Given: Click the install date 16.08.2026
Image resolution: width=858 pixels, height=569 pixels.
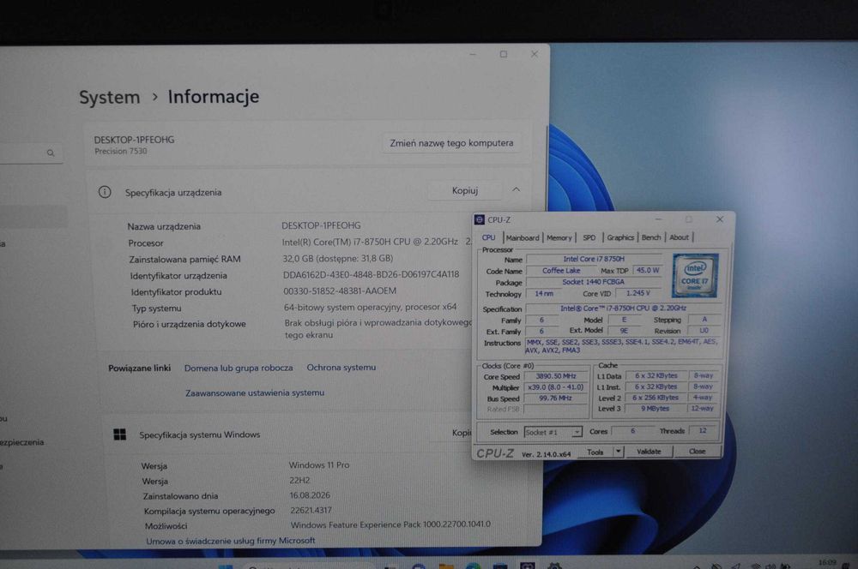Looking at the screenshot, I should click(310, 495).
